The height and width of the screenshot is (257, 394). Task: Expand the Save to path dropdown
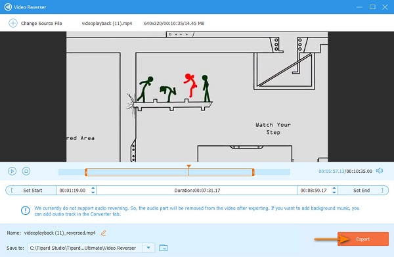pyautogui.click(x=148, y=248)
